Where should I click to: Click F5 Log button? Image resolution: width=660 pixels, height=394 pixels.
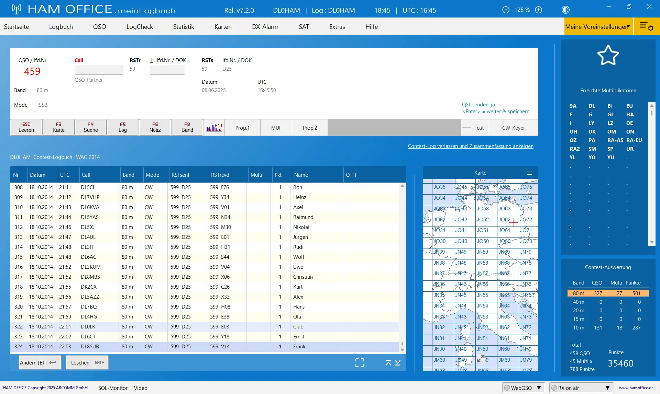coord(123,127)
